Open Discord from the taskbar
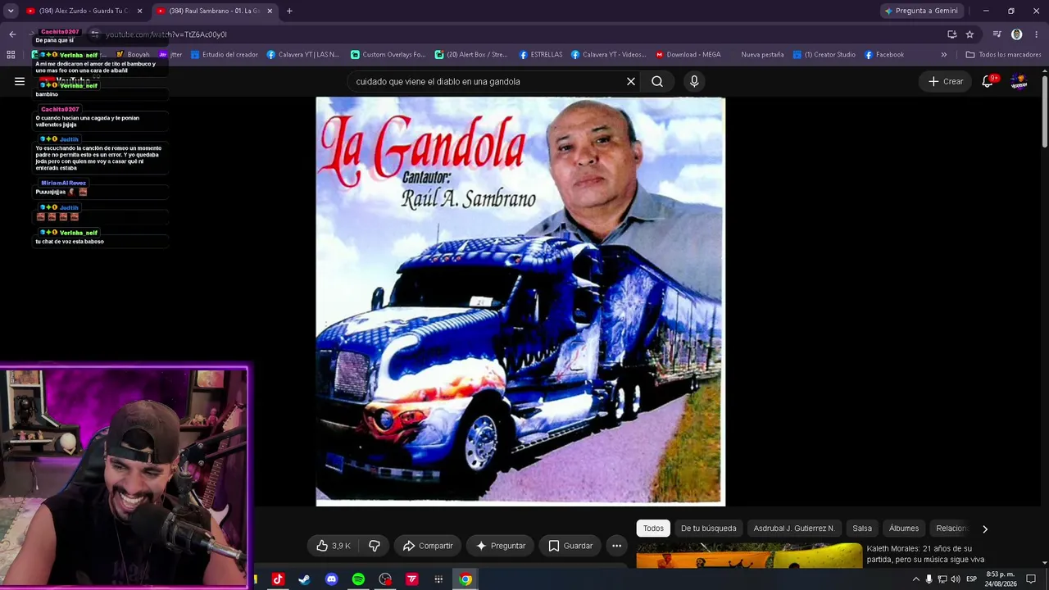The width and height of the screenshot is (1049, 590). point(331,579)
